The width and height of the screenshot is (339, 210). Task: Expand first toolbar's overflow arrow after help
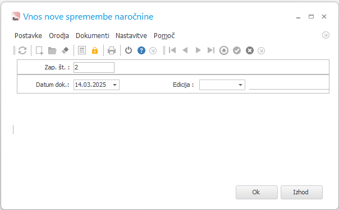[x=153, y=50]
